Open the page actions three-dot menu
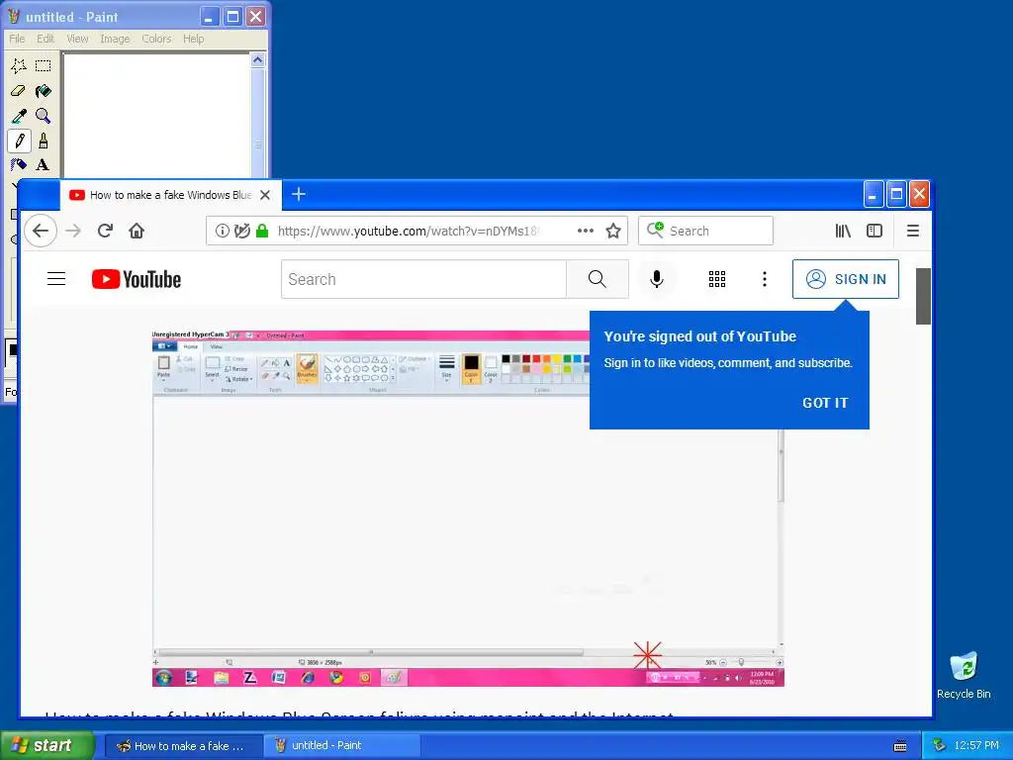The height and width of the screenshot is (760, 1013). pyautogui.click(x=586, y=231)
